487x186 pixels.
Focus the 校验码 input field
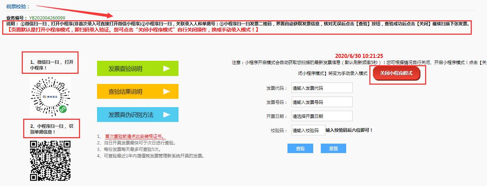pyautogui.click(x=308, y=130)
